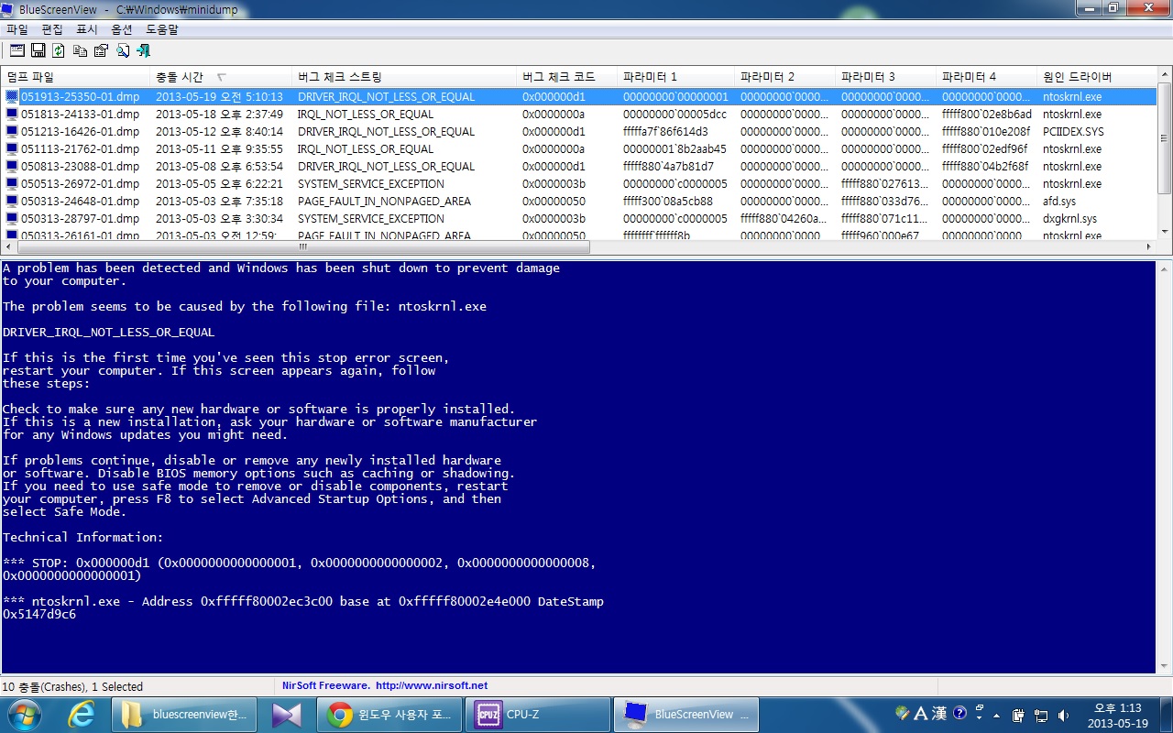Click the dump icon beside 051813-24133-01.dmp
The width and height of the screenshot is (1173, 733).
(12, 114)
